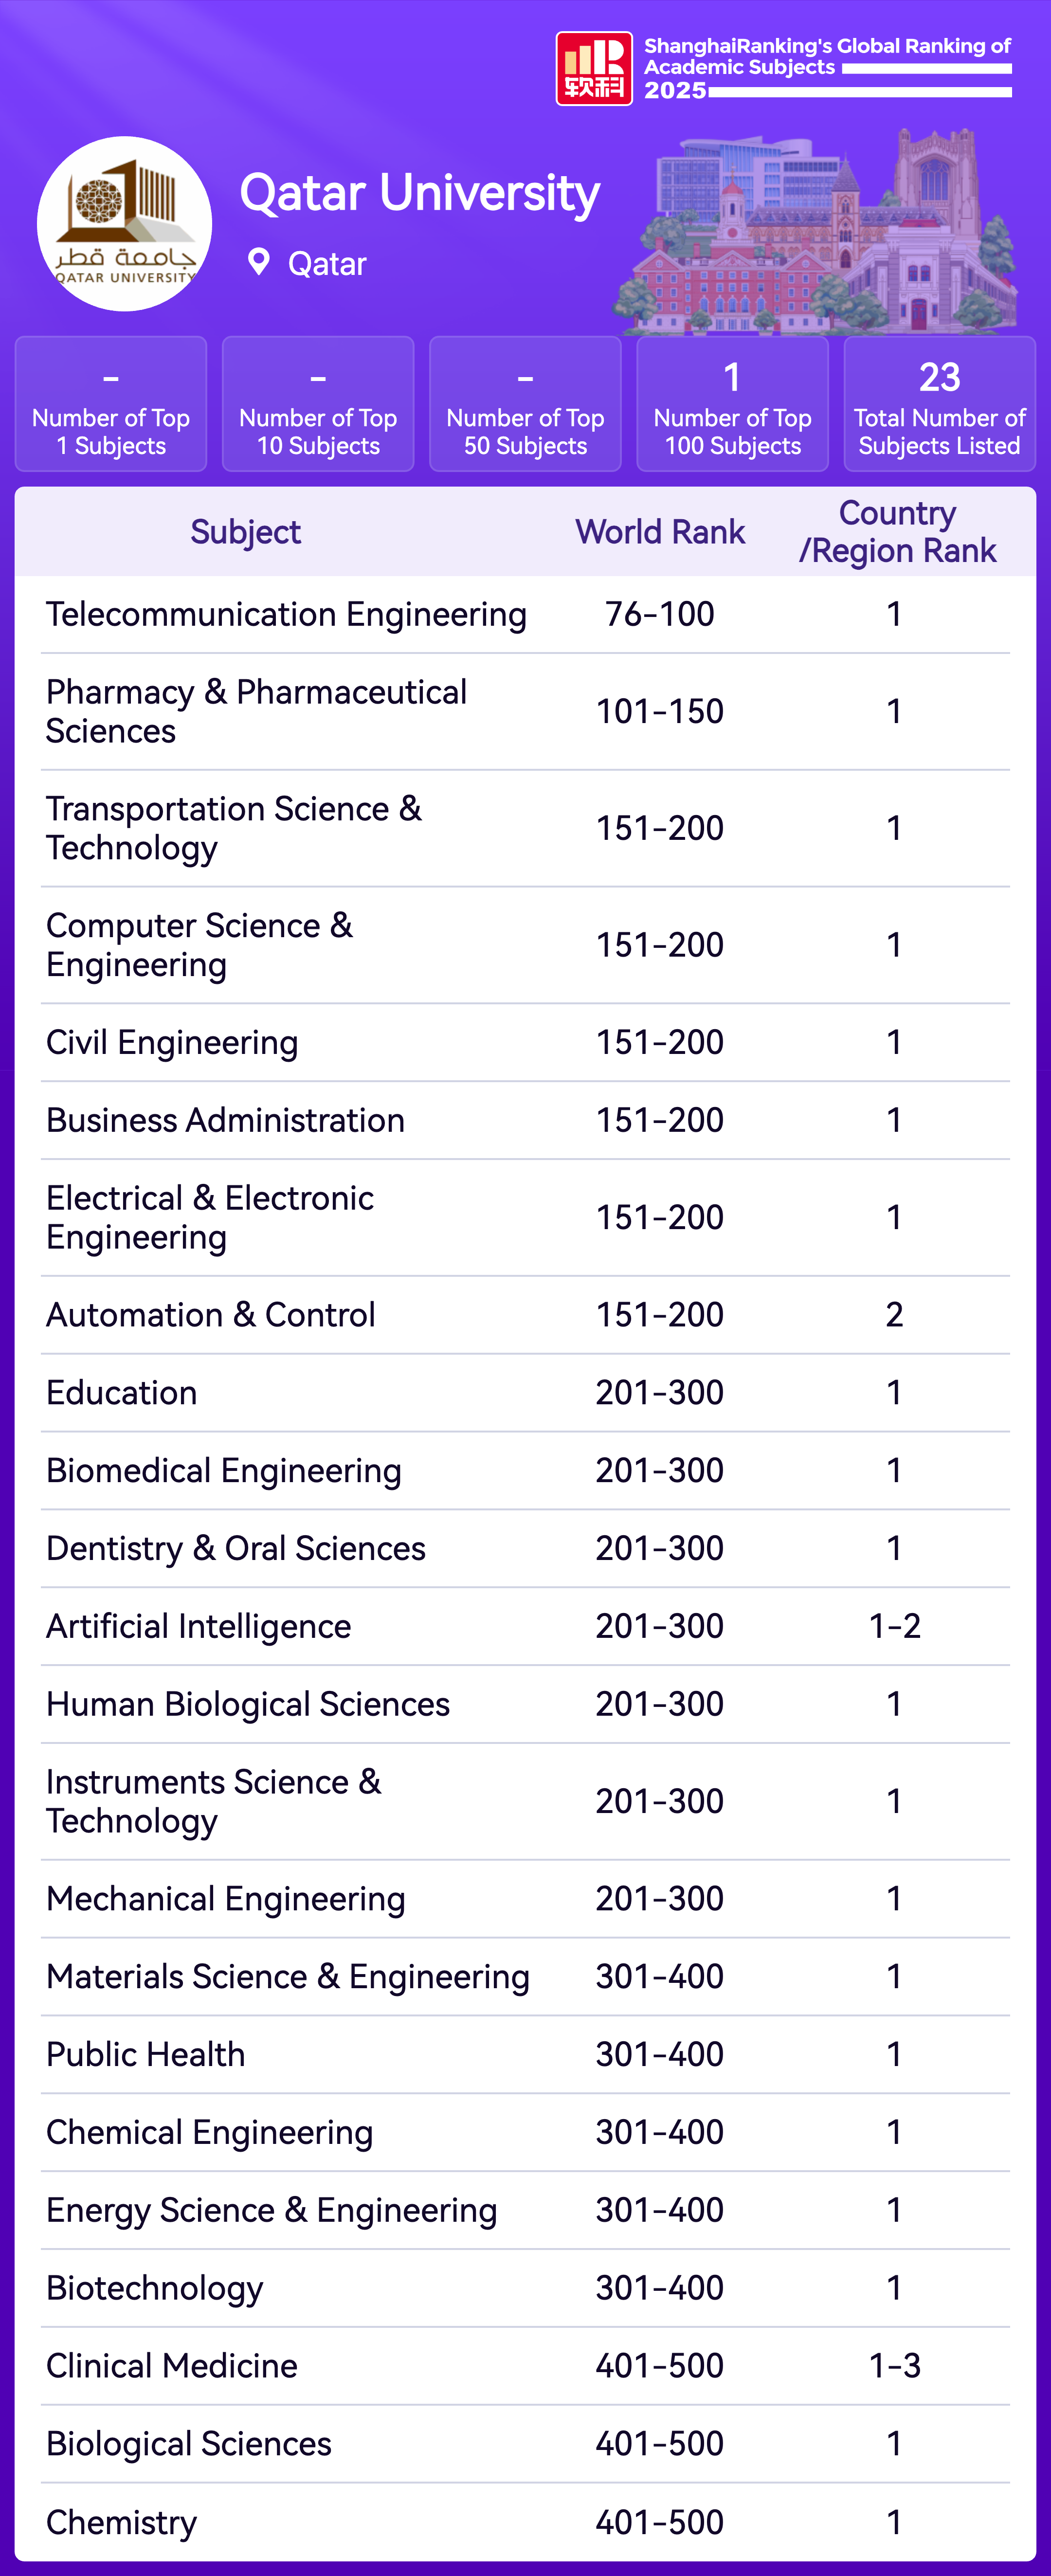Image resolution: width=1051 pixels, height=2576 pixels.
Task: Select the Number of Top 50 Subjects card
Action: tap(525, 404)
